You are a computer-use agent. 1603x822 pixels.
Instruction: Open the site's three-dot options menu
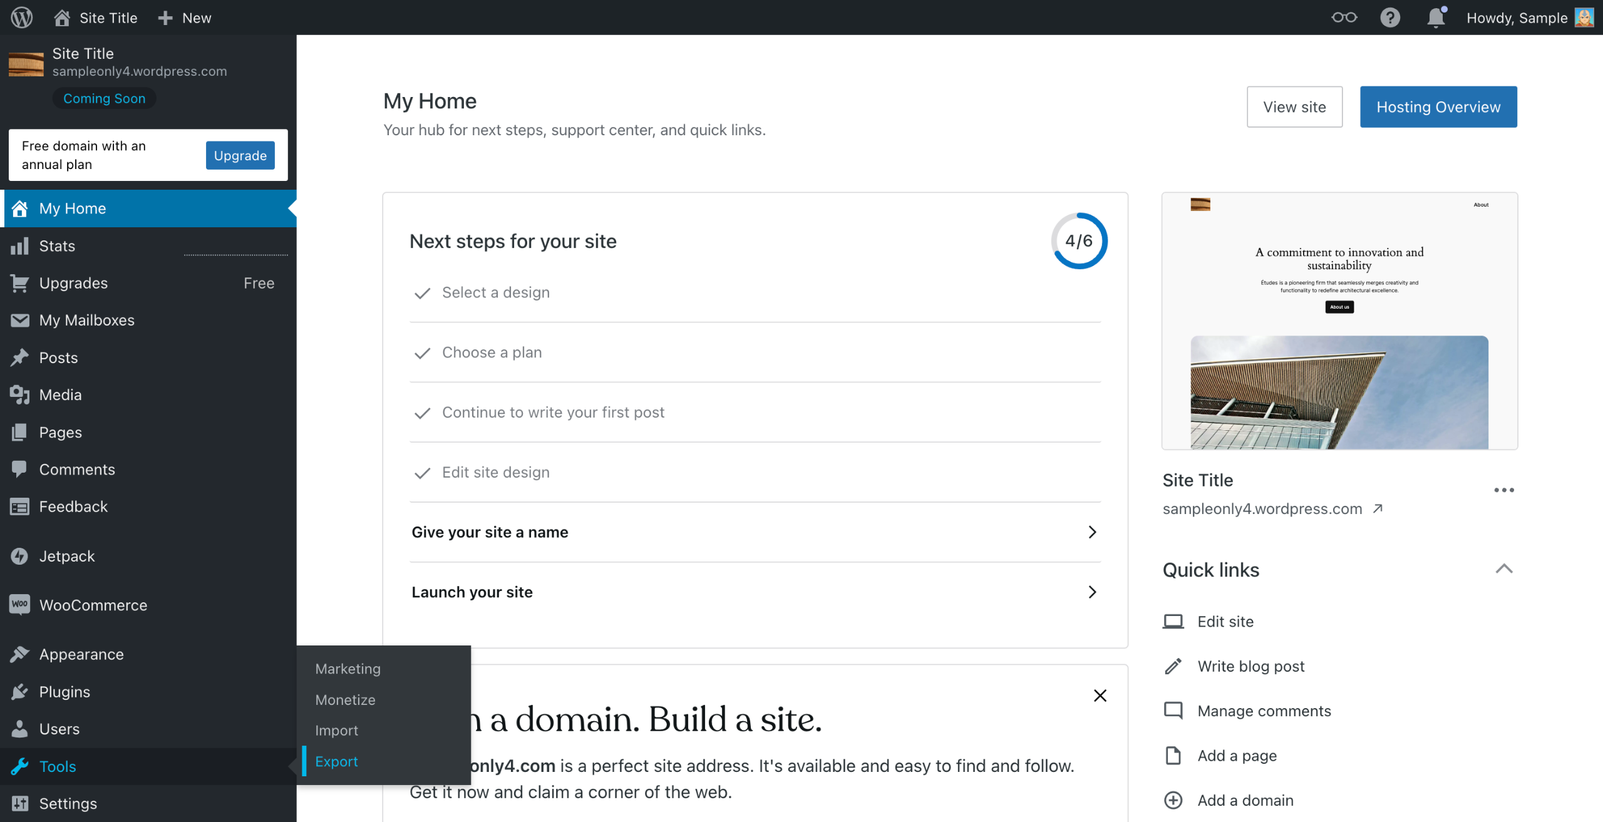[1503, 490]
